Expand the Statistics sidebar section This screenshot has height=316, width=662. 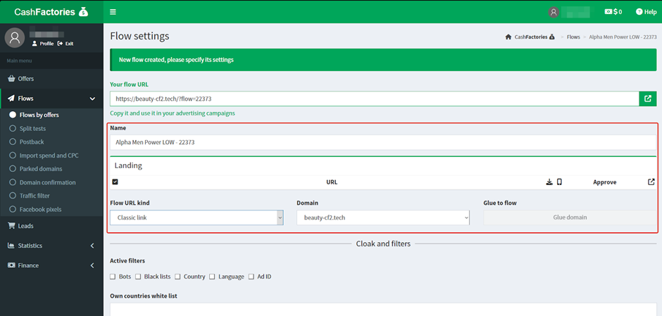click(x=51, y=246)
